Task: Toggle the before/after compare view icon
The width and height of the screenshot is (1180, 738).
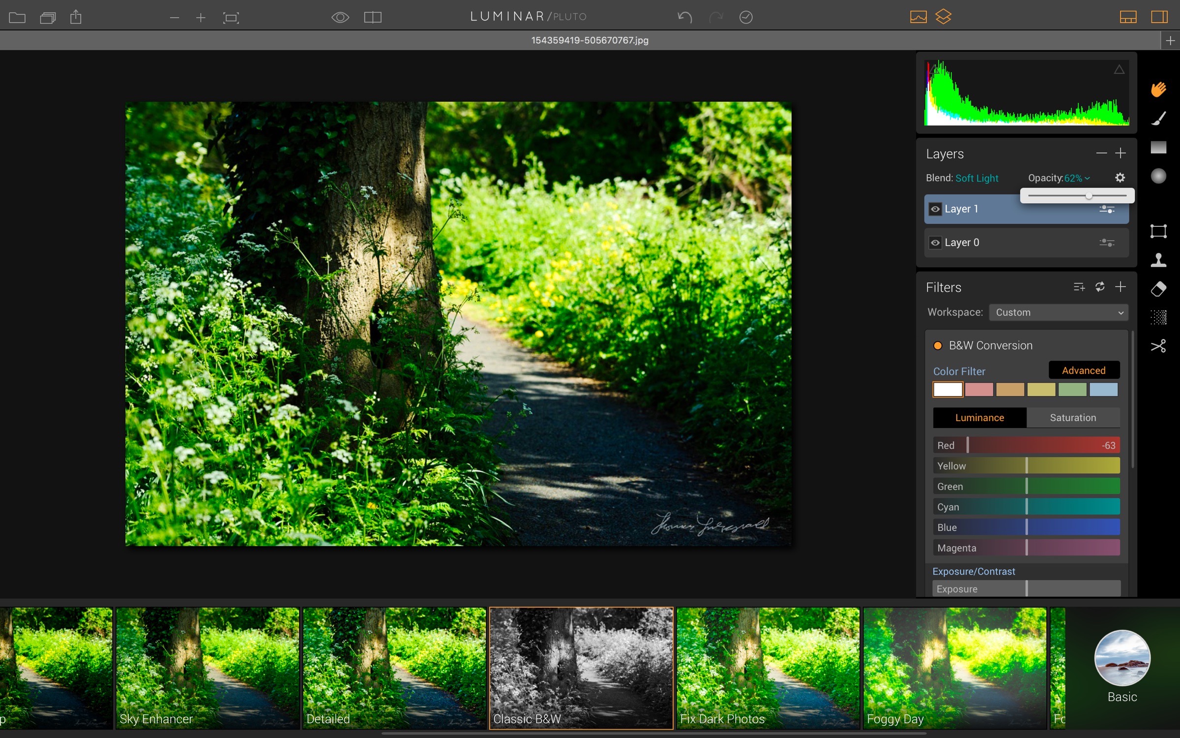Action: [x=373, y=18]
